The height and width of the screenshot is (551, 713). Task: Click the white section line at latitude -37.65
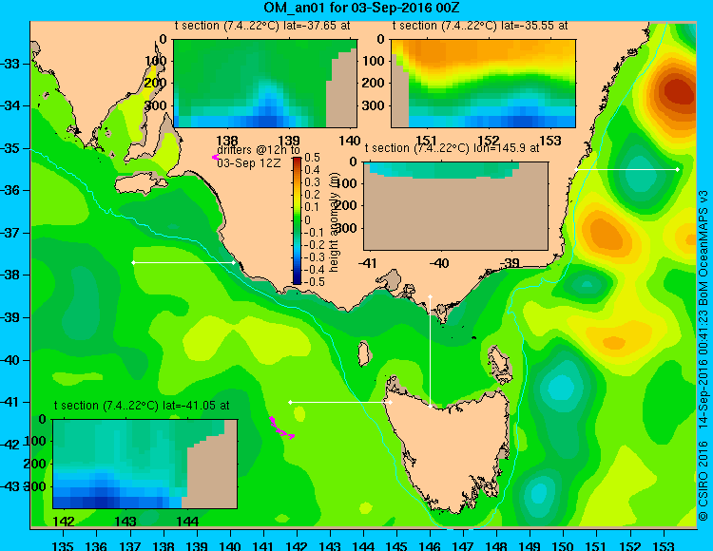(183, 262)
